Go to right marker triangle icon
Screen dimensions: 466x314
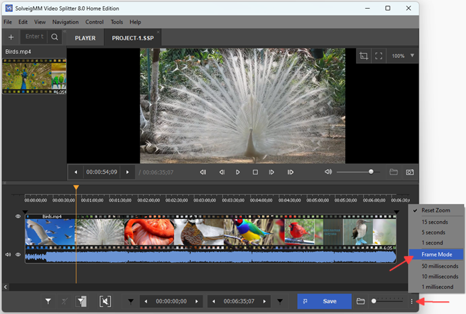click(x=280, y=302)
